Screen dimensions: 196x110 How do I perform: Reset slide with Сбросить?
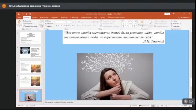pyautogui.click(x=49, y=24)
